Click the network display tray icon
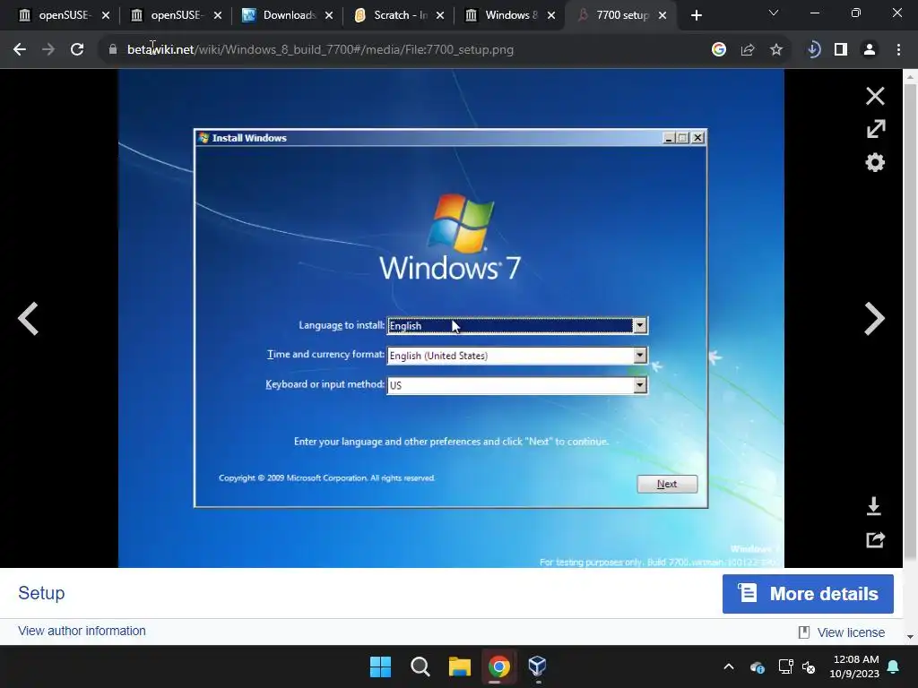The width and height of the screenshot is (918, 688). 785,666
